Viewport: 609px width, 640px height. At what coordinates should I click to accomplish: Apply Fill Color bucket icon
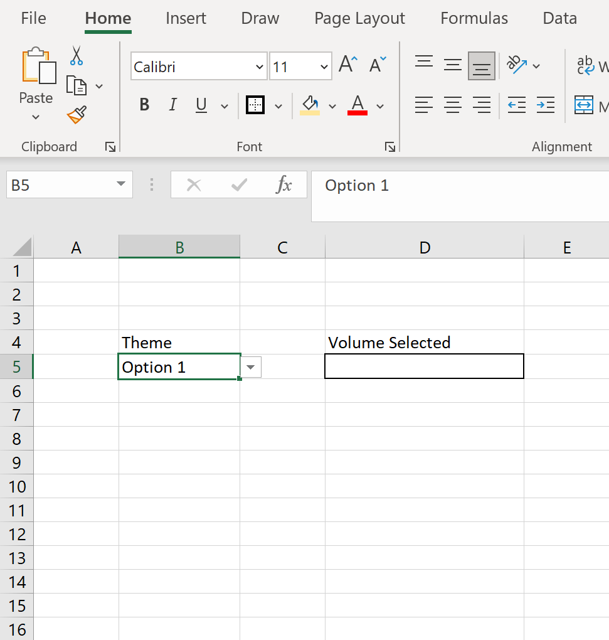(x=310, y=105)
